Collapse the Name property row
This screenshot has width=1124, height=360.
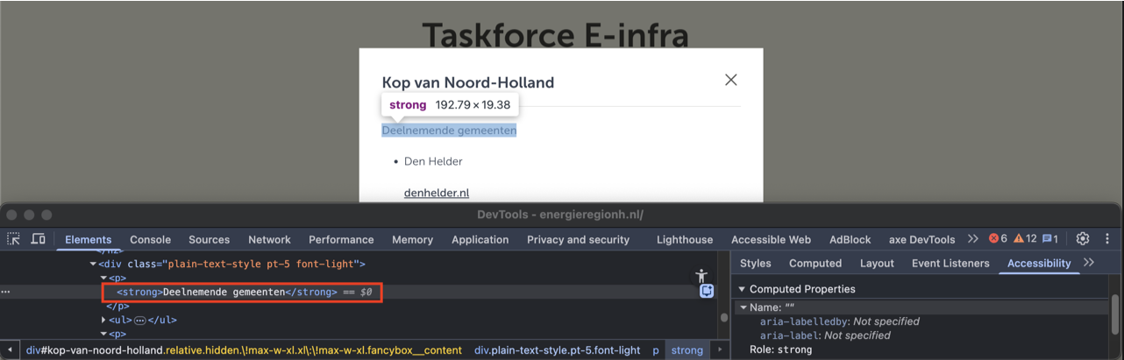click(x=743, y=307)
